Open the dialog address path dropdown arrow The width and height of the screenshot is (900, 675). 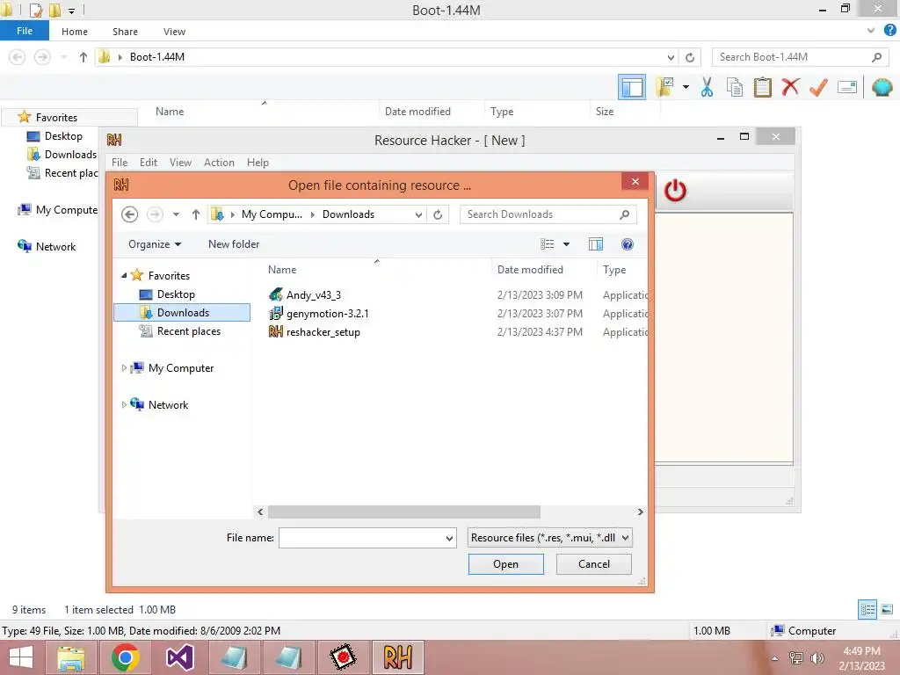coord(418,214)
